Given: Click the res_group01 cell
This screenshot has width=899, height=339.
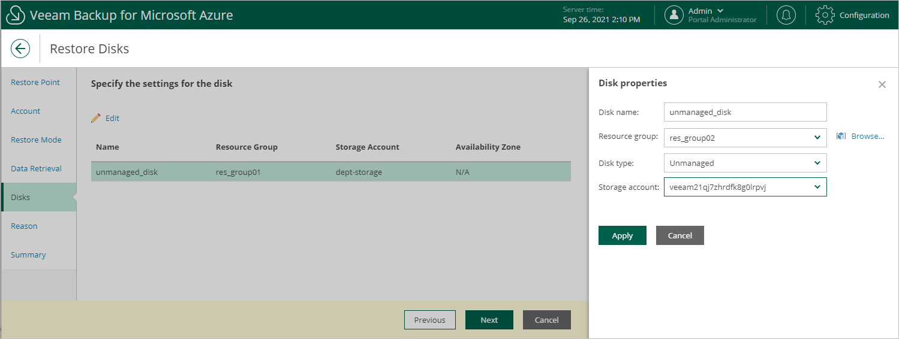Looking at the screenshot, I should tap(237, 172).
